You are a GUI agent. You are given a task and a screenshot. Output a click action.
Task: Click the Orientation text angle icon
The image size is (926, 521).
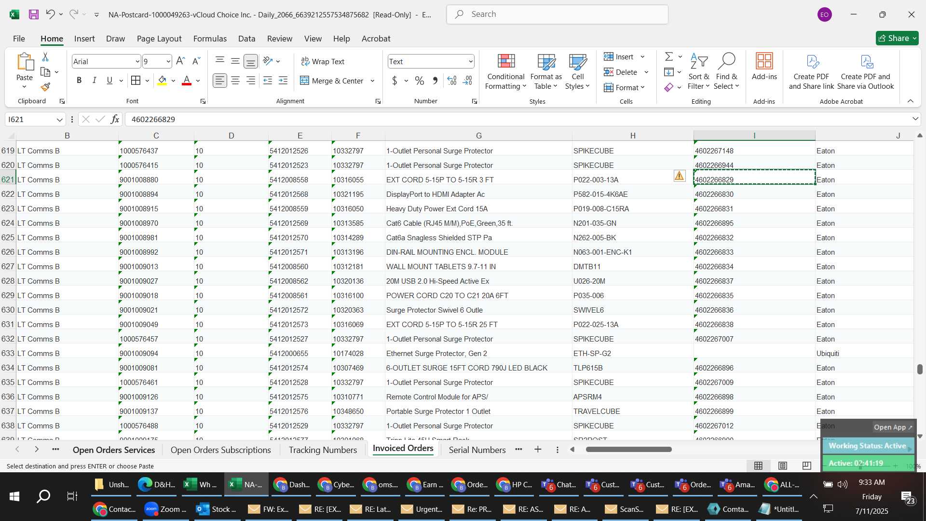pyautogui.click(x=268, y=61)
